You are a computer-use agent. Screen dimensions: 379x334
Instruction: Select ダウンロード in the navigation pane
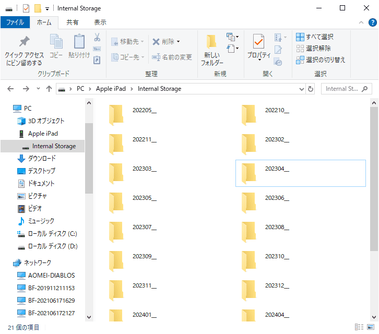click(42, 159)
